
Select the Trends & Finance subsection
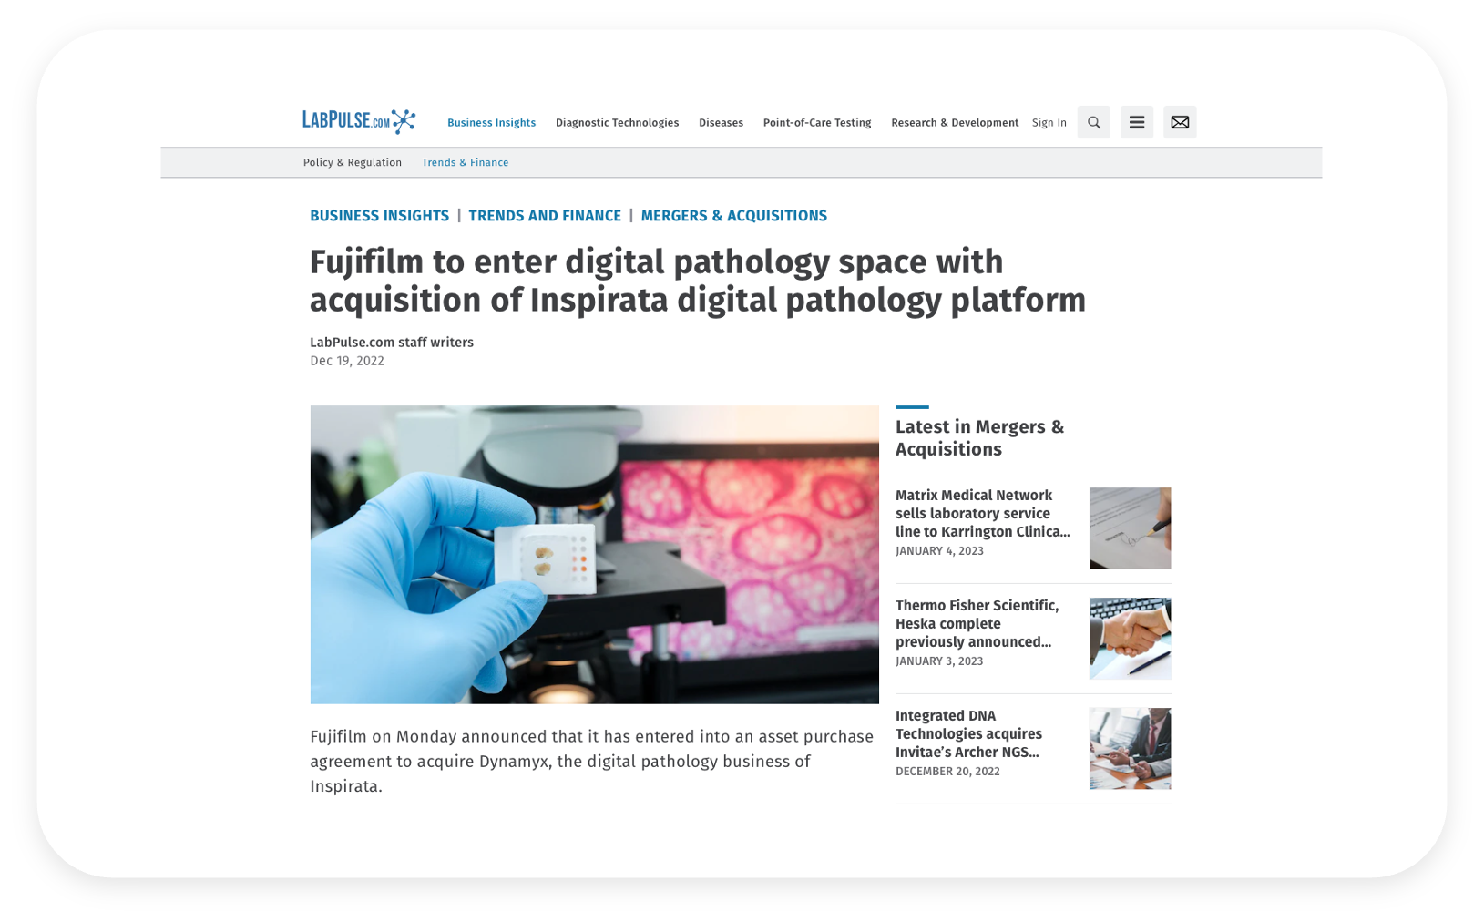pos(465,163)
